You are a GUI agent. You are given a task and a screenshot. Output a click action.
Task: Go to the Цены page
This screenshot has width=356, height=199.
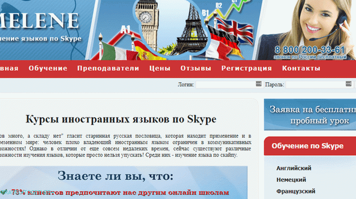tap(160, 69)
